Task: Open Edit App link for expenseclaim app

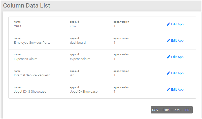Action: (x=175, y=57)
